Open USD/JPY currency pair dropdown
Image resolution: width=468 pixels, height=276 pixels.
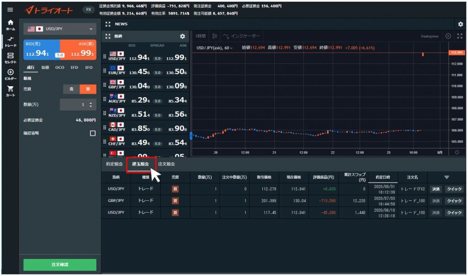60,29
